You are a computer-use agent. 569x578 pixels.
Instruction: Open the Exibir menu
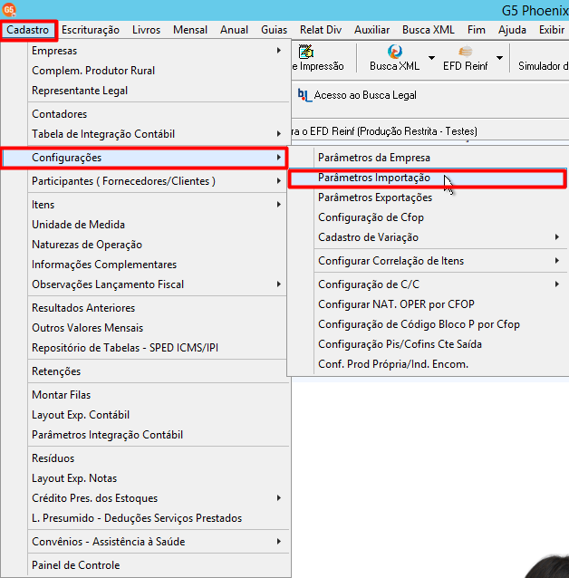(x=552, y=30)
